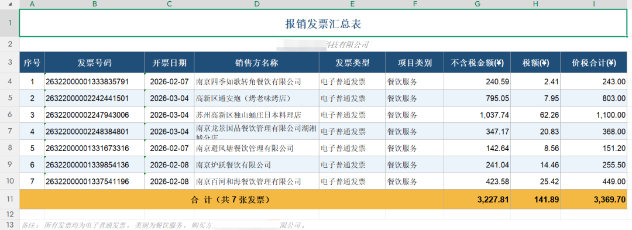This screenshot has width=632, height=230.
Task: Click seller 南京避风塘餐饮管理有限公司
Action: click(257, 148)
